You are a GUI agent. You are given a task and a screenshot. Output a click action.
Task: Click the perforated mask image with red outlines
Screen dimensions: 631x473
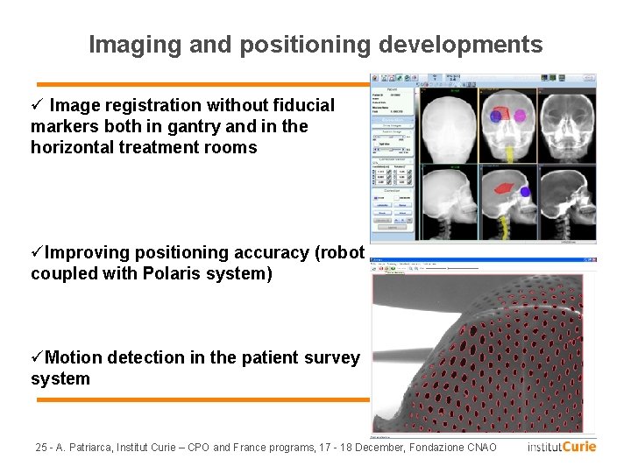[478, 354]
